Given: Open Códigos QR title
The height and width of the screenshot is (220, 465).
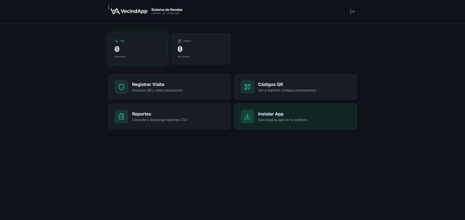Looking at the screenshot, I should 270,84.
